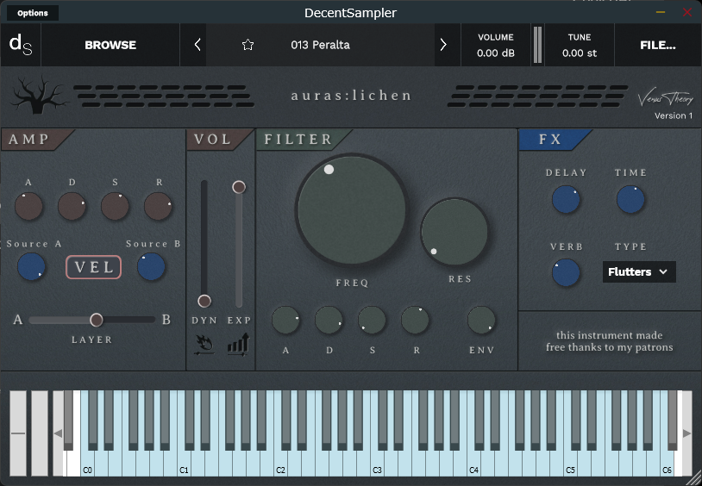Close the DecentSampler window
The image size is (702, 486).
(687, 12)
